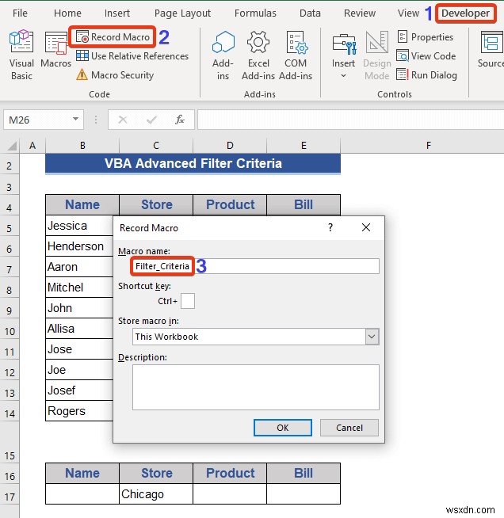Image resolution: width=504 pixels, height=518 pixels.
Task: Click the Description text area
Action: pos(256,387)
